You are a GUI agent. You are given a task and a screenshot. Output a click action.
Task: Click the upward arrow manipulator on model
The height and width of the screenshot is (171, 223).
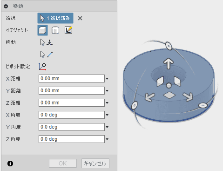pos(169,63)
